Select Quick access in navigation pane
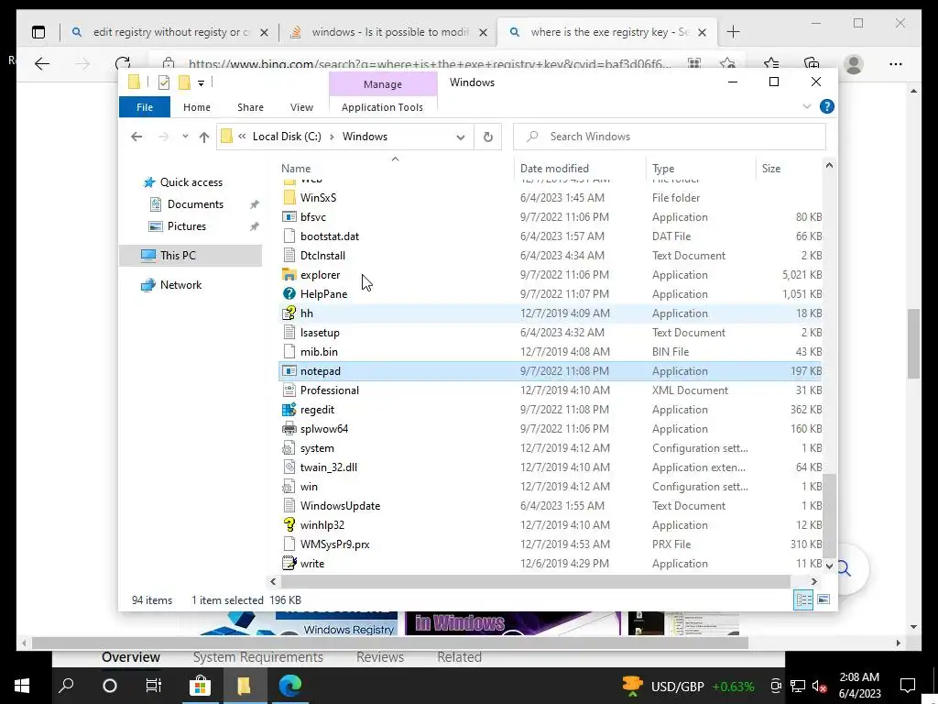This screenshot has height=704, width=938. (191, 182)
